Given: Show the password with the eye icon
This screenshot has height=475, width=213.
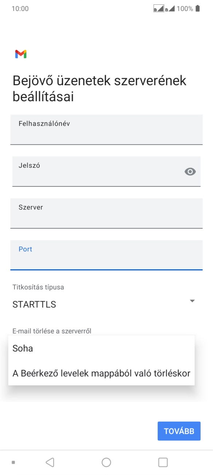Looking at the screenshot, I should pos(190,171).
